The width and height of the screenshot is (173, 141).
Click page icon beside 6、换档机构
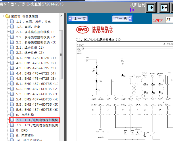click(12, 115)
